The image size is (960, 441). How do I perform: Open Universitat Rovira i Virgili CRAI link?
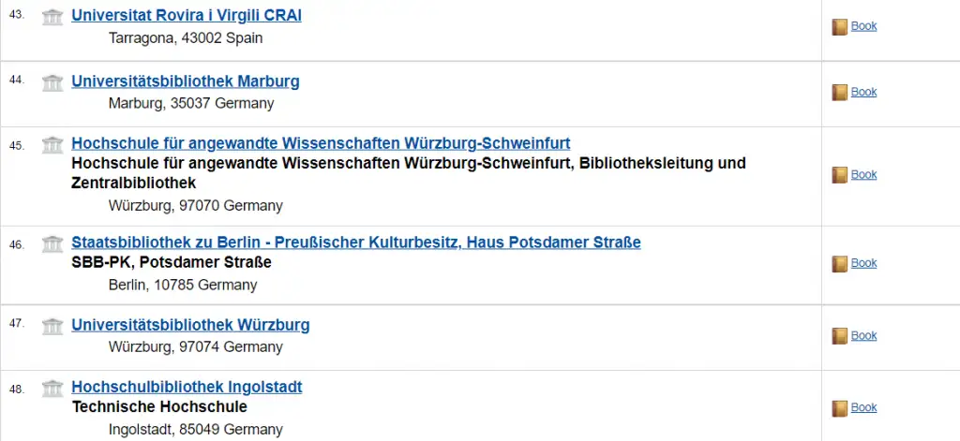pos(187,16)
